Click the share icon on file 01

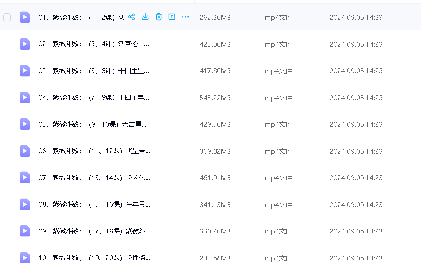[132, 17]
